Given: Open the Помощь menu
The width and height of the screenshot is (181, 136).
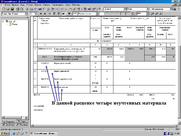Looking at the screenshot, I should tap(76, 5).
